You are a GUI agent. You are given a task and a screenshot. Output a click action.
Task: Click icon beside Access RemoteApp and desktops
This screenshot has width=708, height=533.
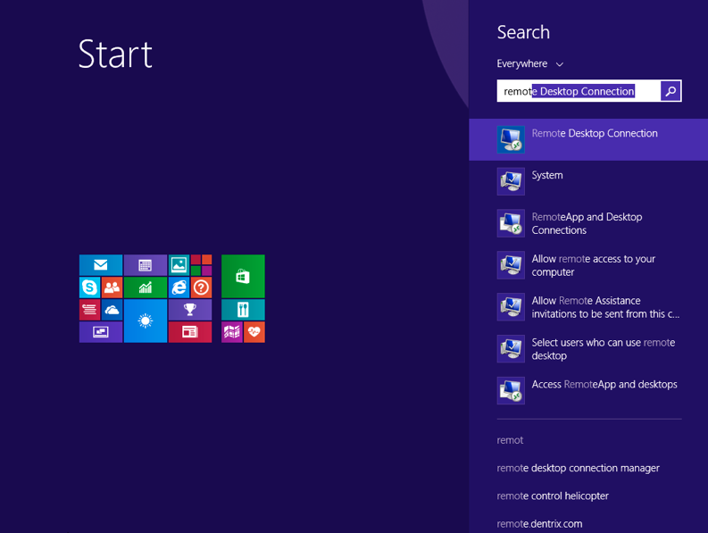tap(511, 391)
